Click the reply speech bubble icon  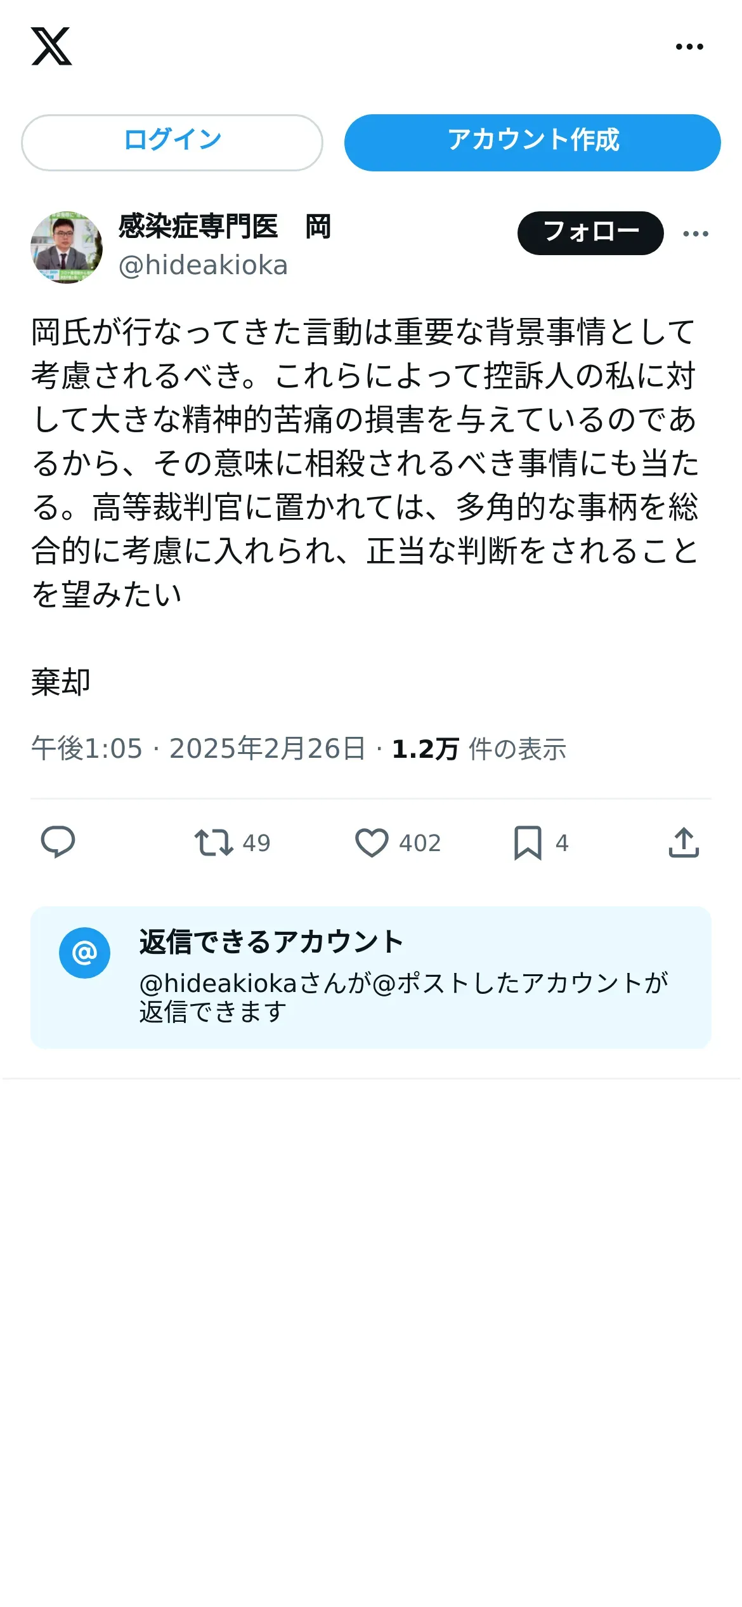[x=58, y=843]
